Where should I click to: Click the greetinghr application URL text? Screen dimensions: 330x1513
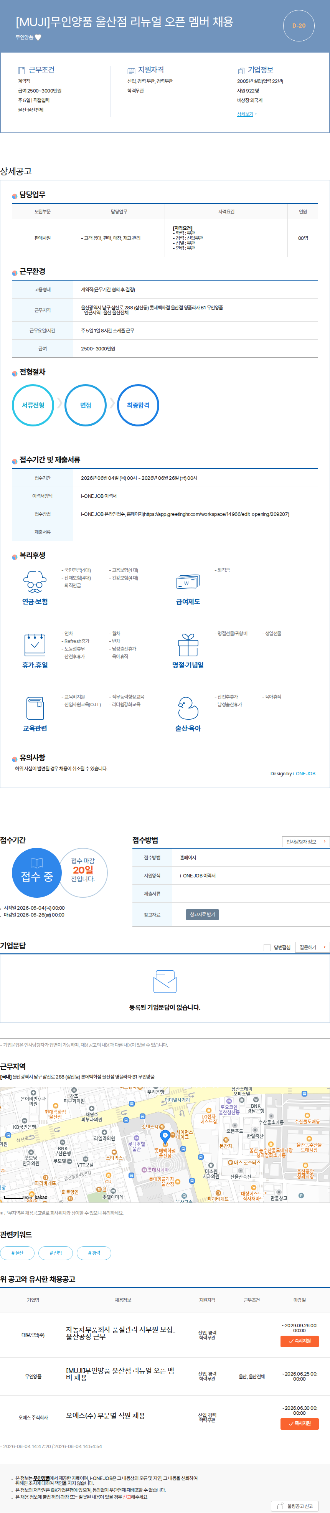click(216, 514)
